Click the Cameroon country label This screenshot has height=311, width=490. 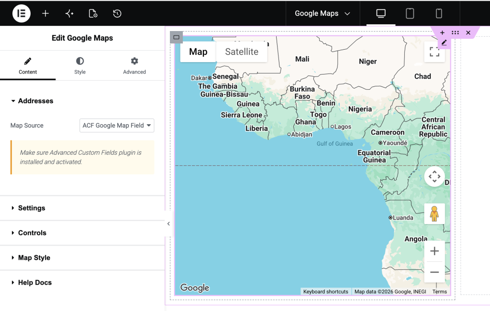point(388,133)
